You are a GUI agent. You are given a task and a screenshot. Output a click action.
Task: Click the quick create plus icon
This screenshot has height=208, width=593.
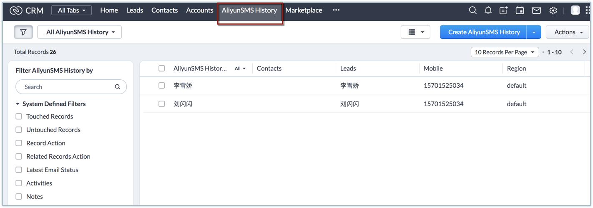click(504, 10)
